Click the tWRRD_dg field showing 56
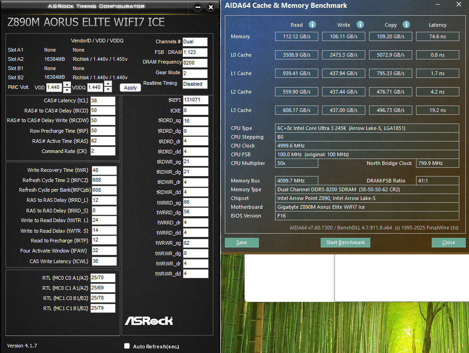469x353 pixels. [196, 212]
